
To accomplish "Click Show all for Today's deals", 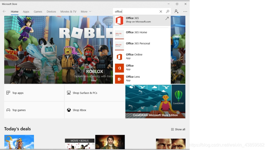I will [x=178, y=129].
